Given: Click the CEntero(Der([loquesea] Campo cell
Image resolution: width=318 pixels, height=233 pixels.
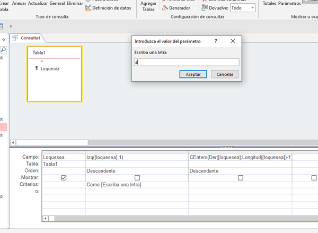Looking at the screenshot, I should coord(240,158).
